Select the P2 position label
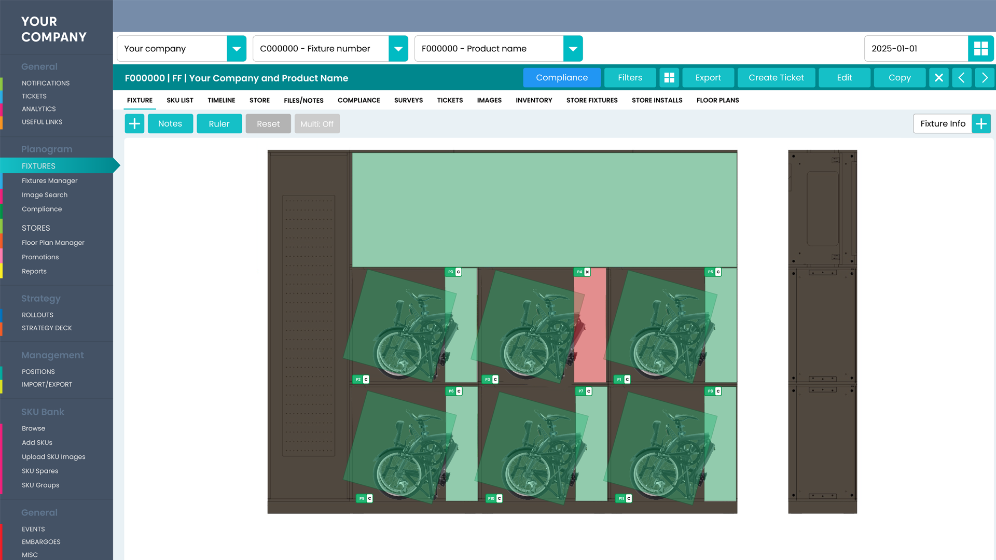 [358, 380]
